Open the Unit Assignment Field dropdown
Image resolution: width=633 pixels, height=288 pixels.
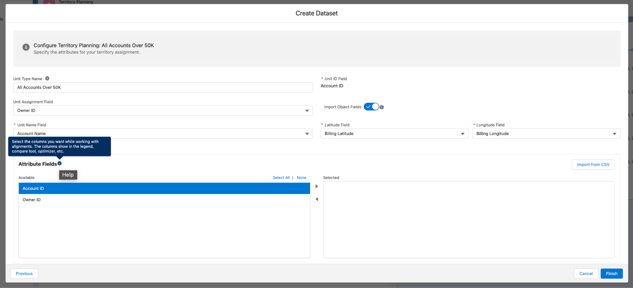click(163, 111)
